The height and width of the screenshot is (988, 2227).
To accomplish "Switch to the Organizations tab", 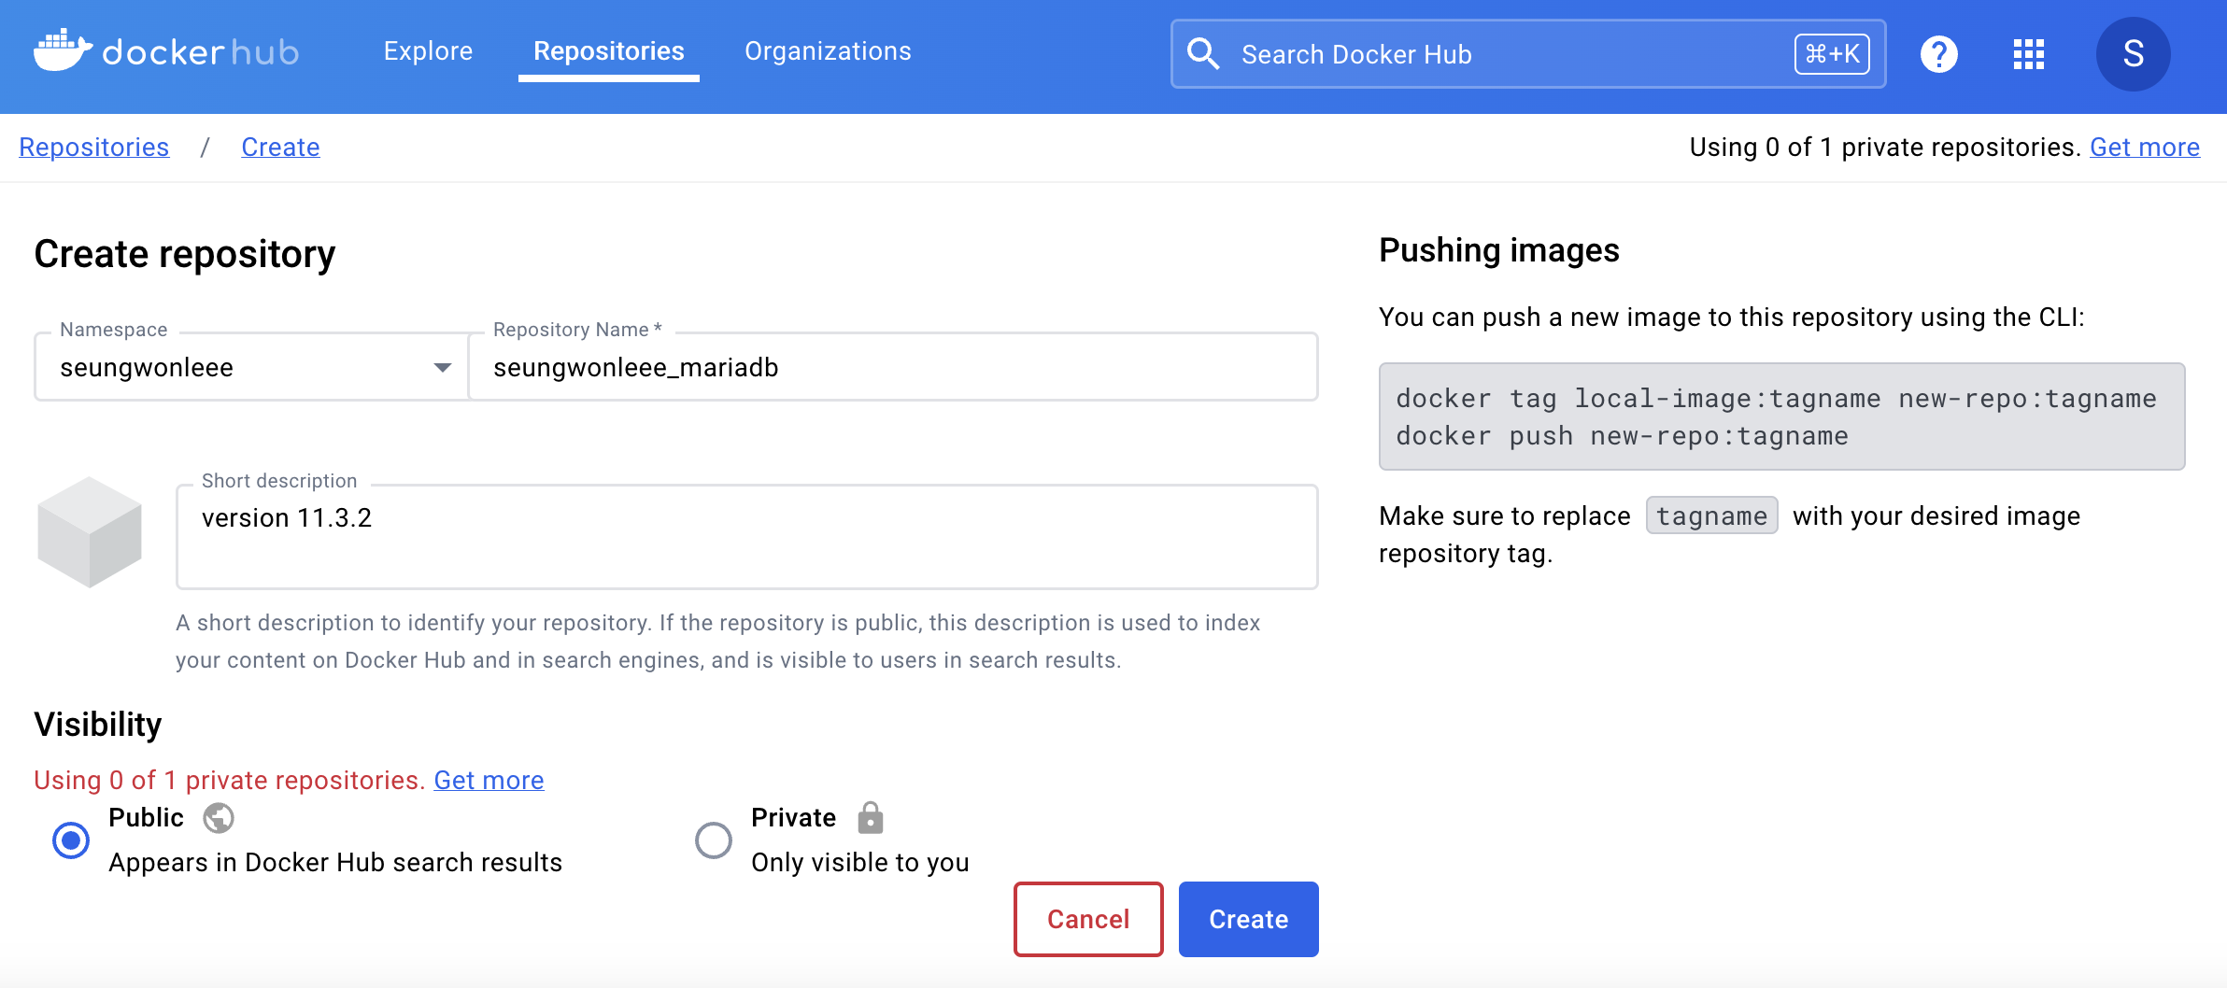I will click(828, 51).
